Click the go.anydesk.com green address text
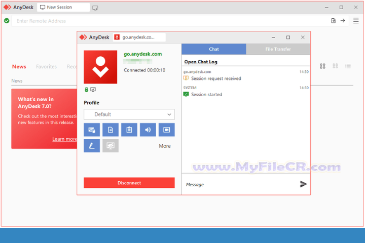Image resolution: width=365 pixels, height=243 pixels. click(142, 54)
